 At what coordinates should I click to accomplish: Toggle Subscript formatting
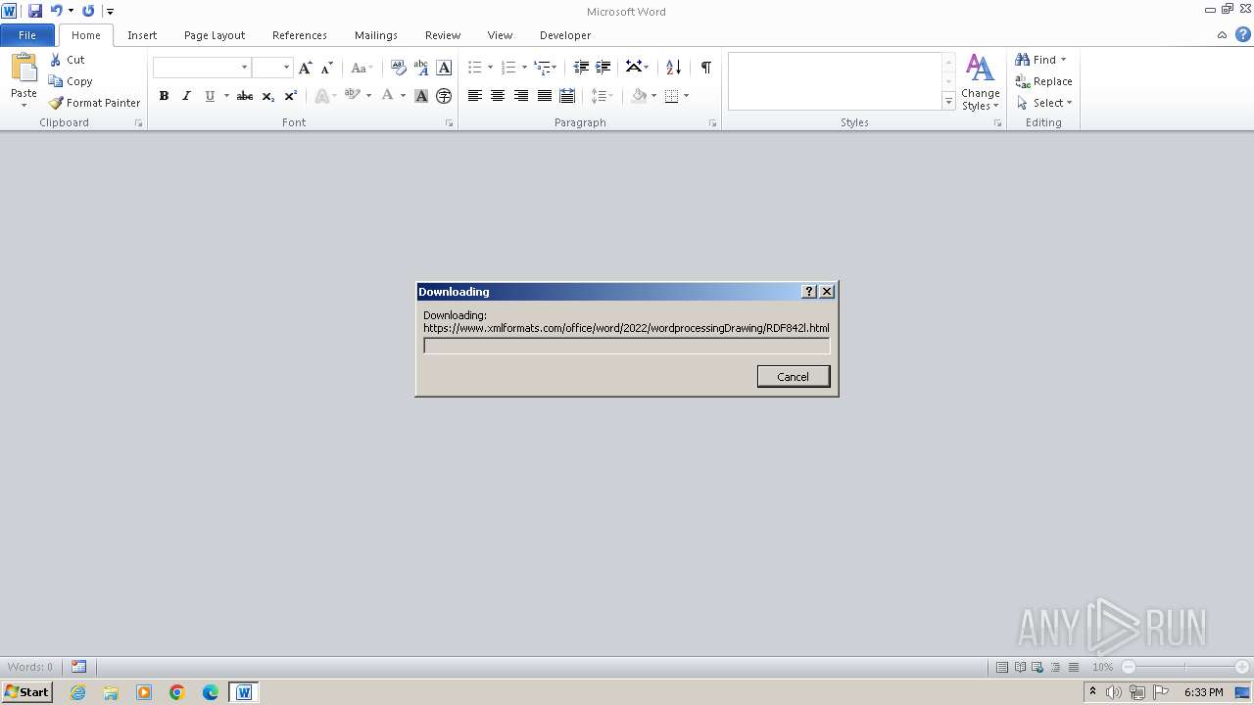click(x=267, y=96)
